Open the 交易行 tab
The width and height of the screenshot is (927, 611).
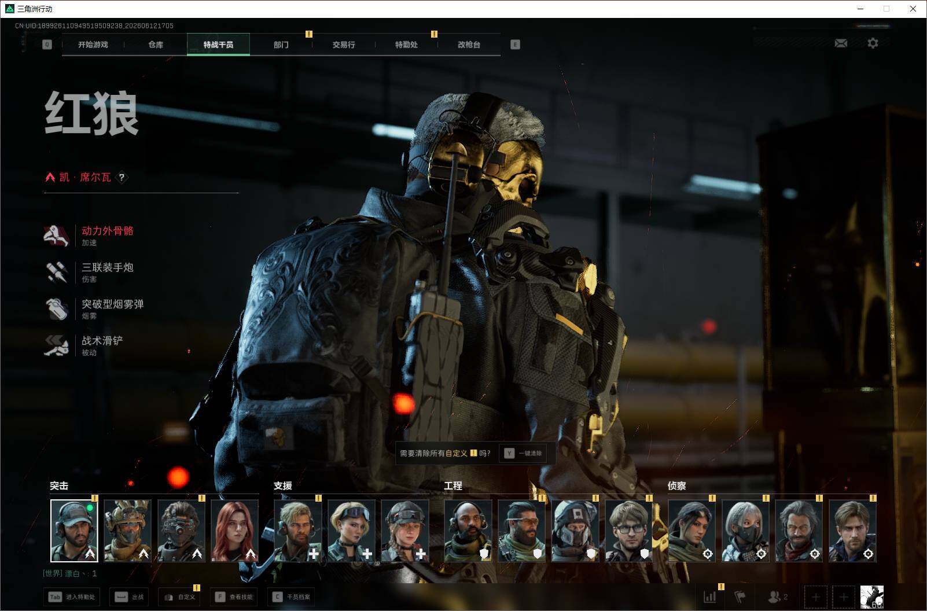[344, 45]
